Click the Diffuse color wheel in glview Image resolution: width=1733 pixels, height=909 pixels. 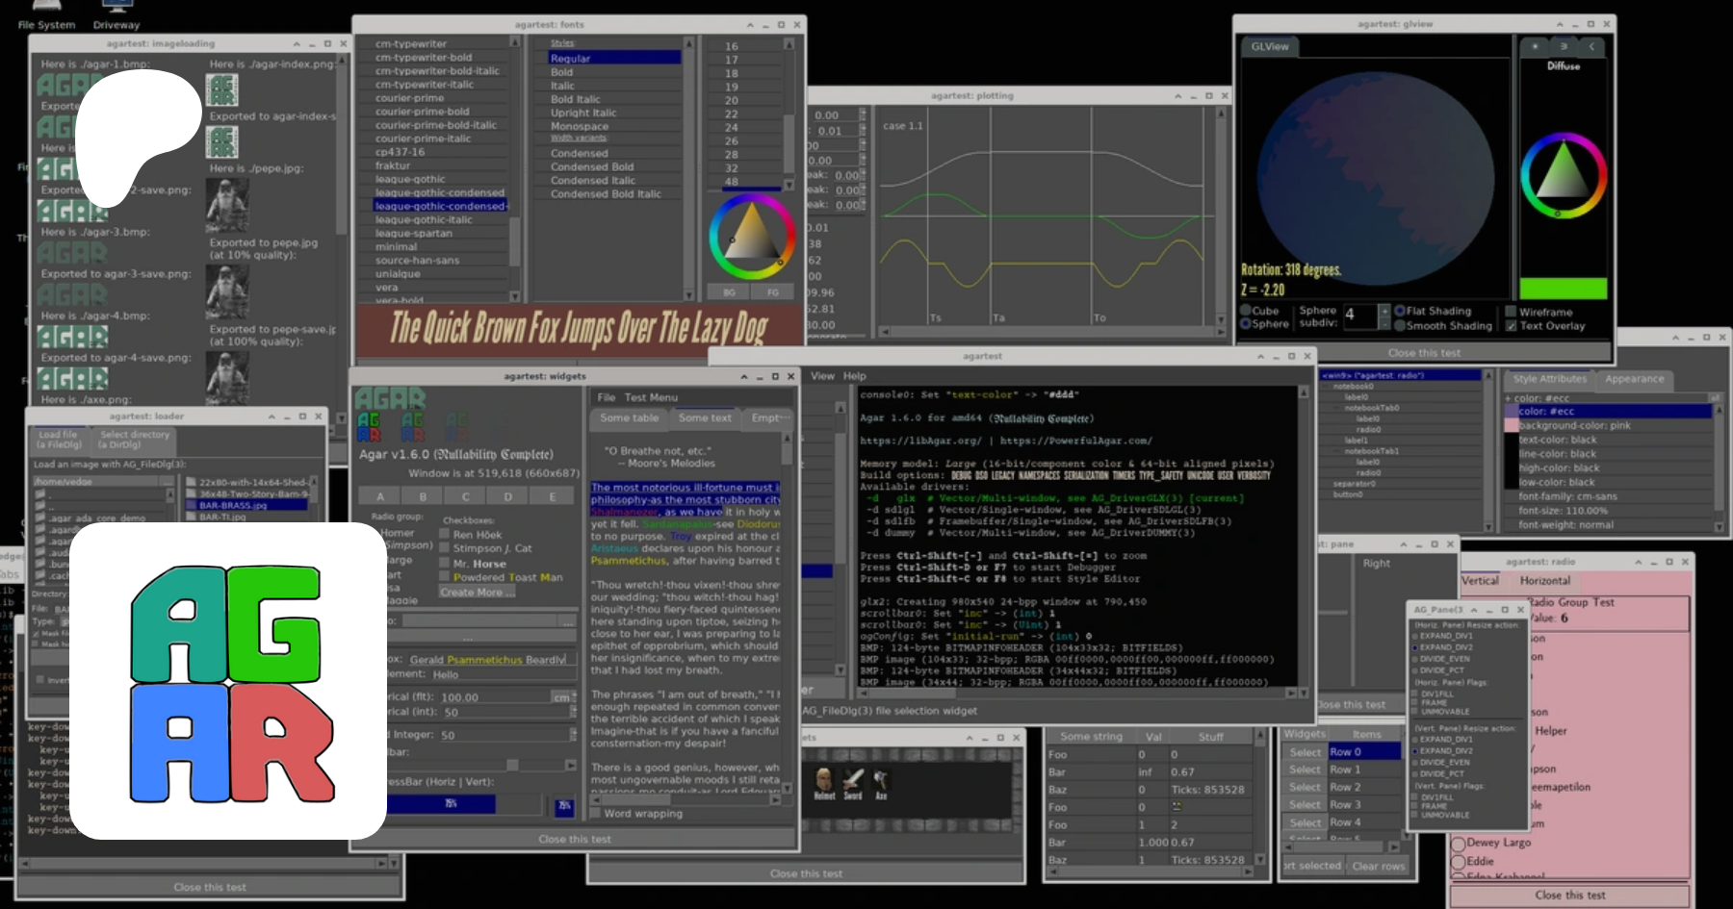1563,176
